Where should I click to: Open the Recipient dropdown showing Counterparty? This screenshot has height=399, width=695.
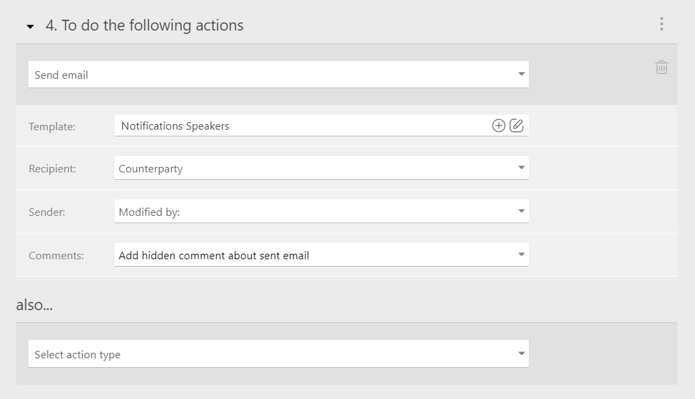pos(321,168)
